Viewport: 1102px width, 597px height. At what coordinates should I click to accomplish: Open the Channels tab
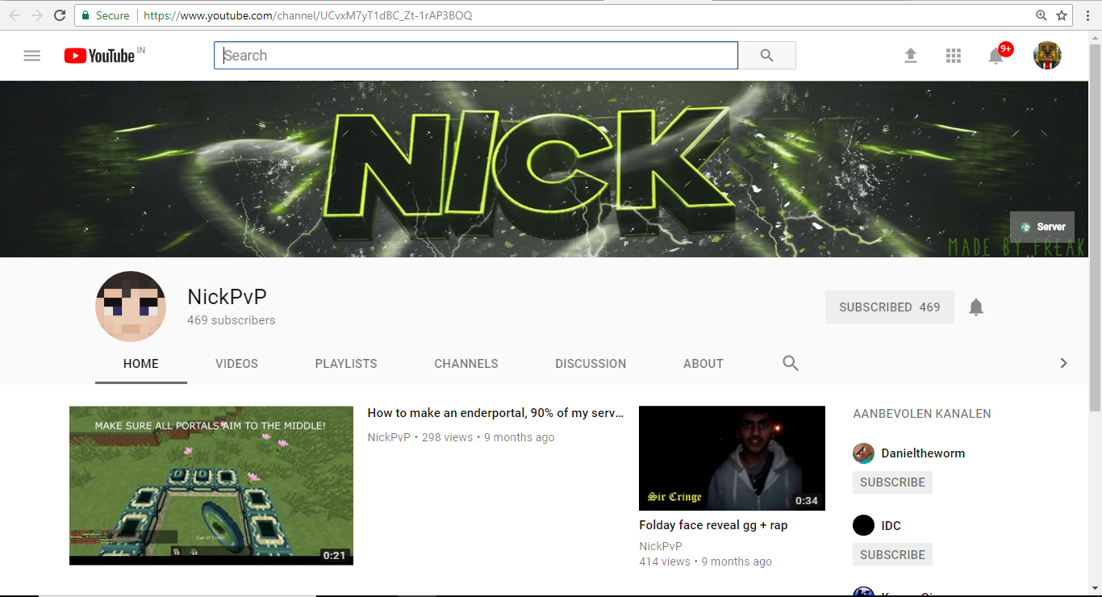tap(466, 364)
